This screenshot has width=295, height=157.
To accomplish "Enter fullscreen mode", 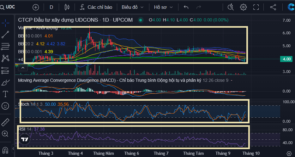I will coord(256,7).
